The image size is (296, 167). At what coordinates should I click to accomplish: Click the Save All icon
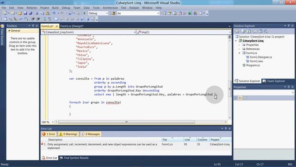(x=31, y=13)
